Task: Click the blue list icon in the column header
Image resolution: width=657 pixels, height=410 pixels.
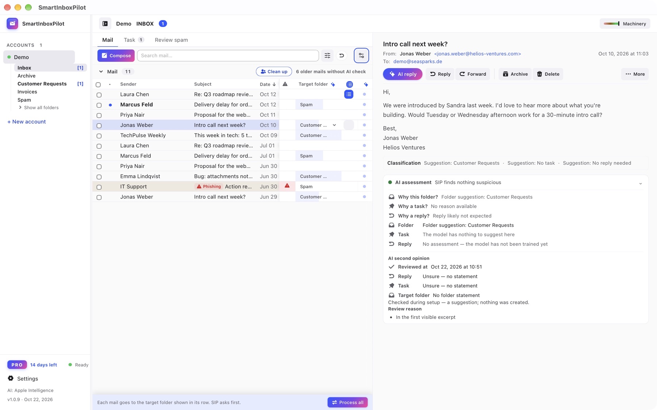Action: 350,84
